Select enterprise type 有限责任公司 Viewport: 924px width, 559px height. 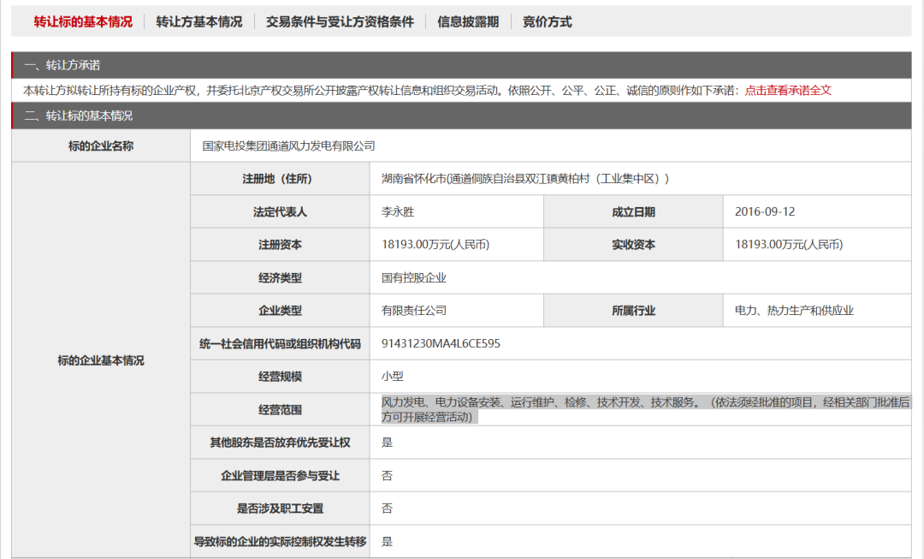tap(414, 310)
